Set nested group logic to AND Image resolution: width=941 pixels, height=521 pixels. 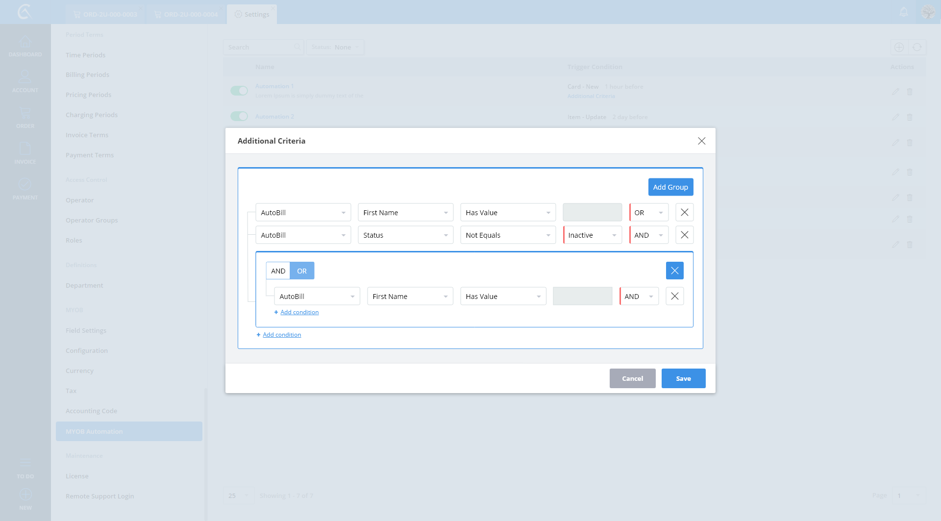coord(278,271)
